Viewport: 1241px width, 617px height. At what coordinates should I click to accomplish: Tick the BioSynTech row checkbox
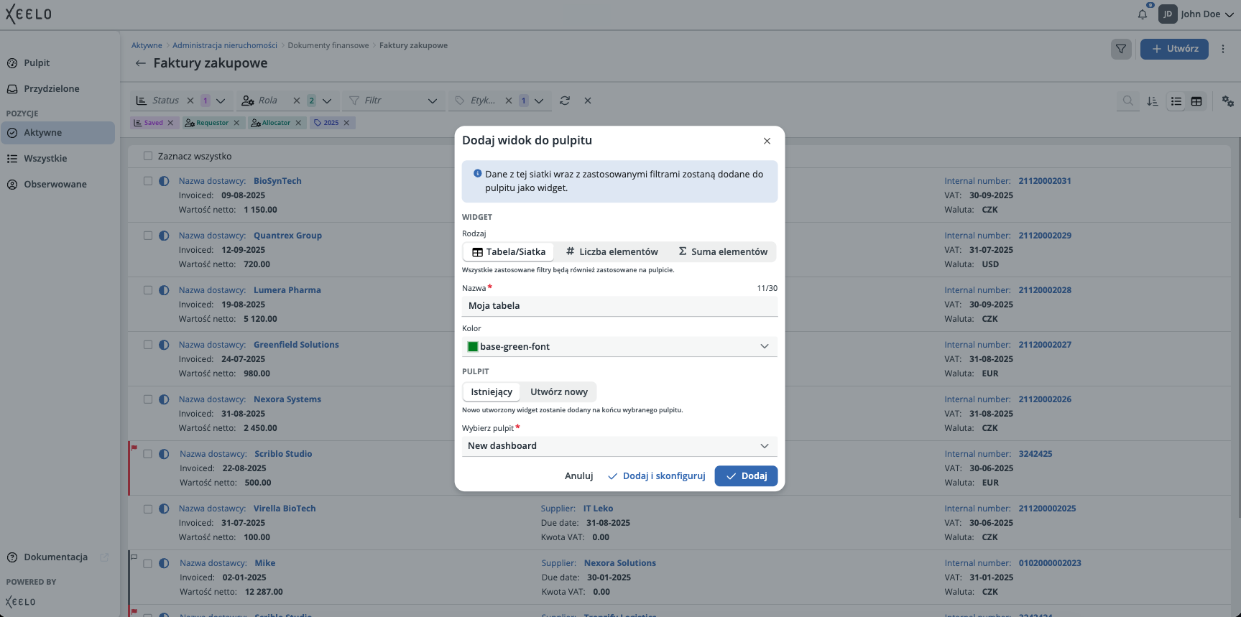(x=148, y=181)
